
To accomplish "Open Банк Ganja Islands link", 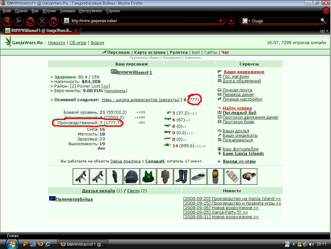I will 243,154.
